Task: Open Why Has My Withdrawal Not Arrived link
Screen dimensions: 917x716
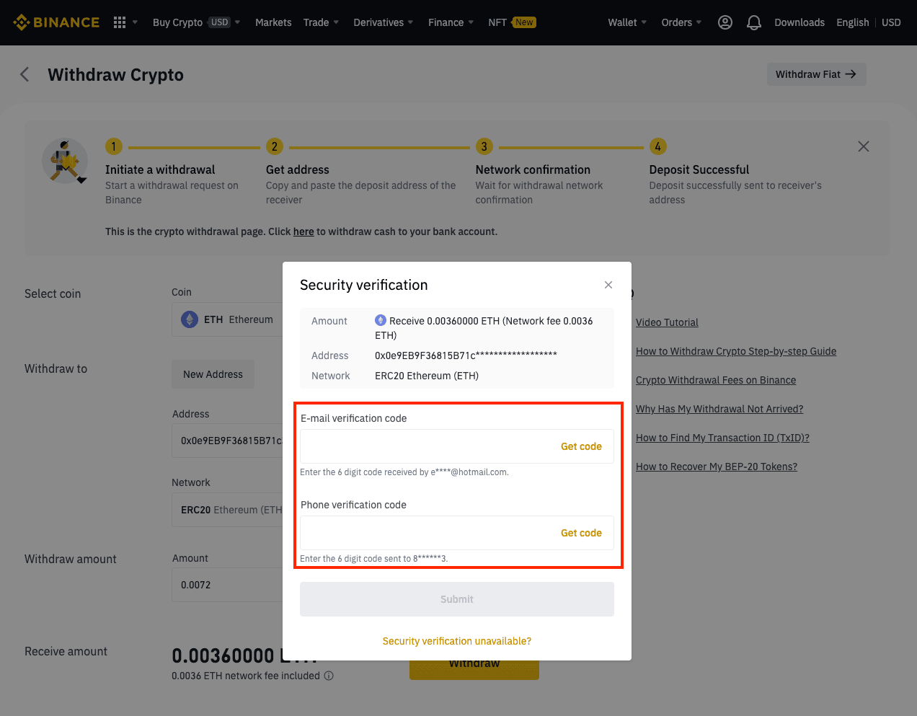Action: (719, 409)
